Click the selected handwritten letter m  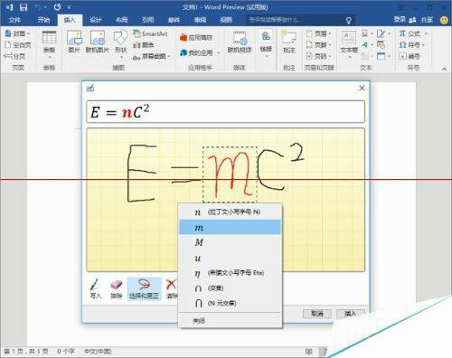(231, 174)
